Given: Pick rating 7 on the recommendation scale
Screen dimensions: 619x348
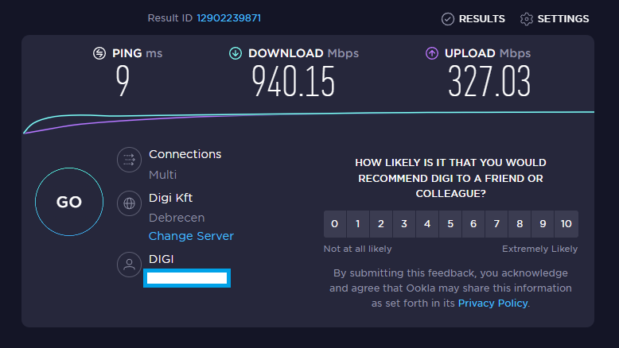Looking at the screenshot, I should point(496,224).
